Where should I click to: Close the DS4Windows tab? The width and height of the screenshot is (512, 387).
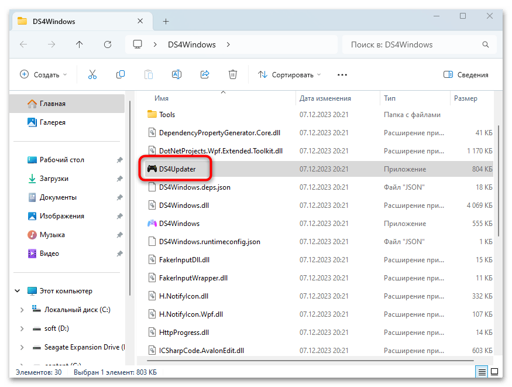click(140, 21)
